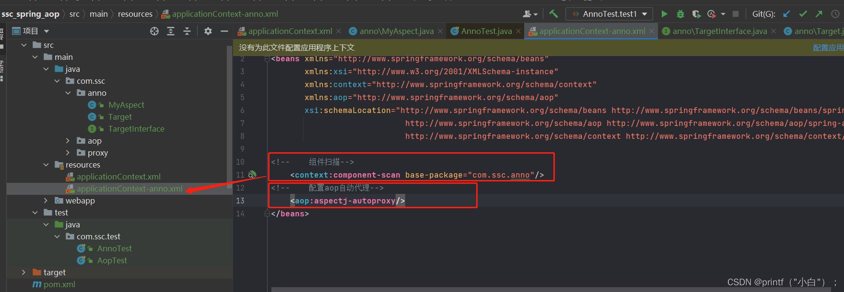Open the 项目 view selector dropdown
844x292 pixels.
pos(31,31)
